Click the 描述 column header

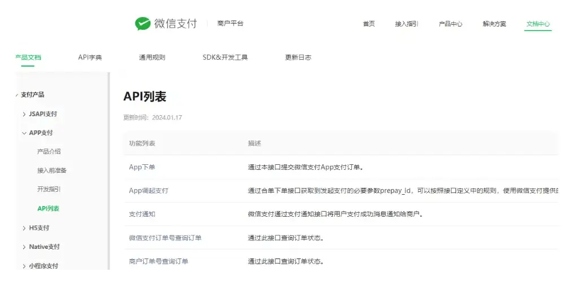click(254, 143)
